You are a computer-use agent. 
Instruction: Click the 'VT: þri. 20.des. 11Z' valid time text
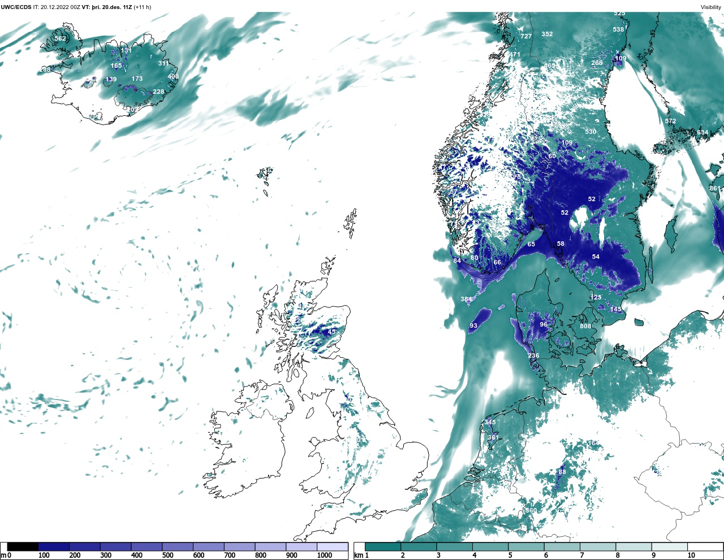[x=107, y=7]
